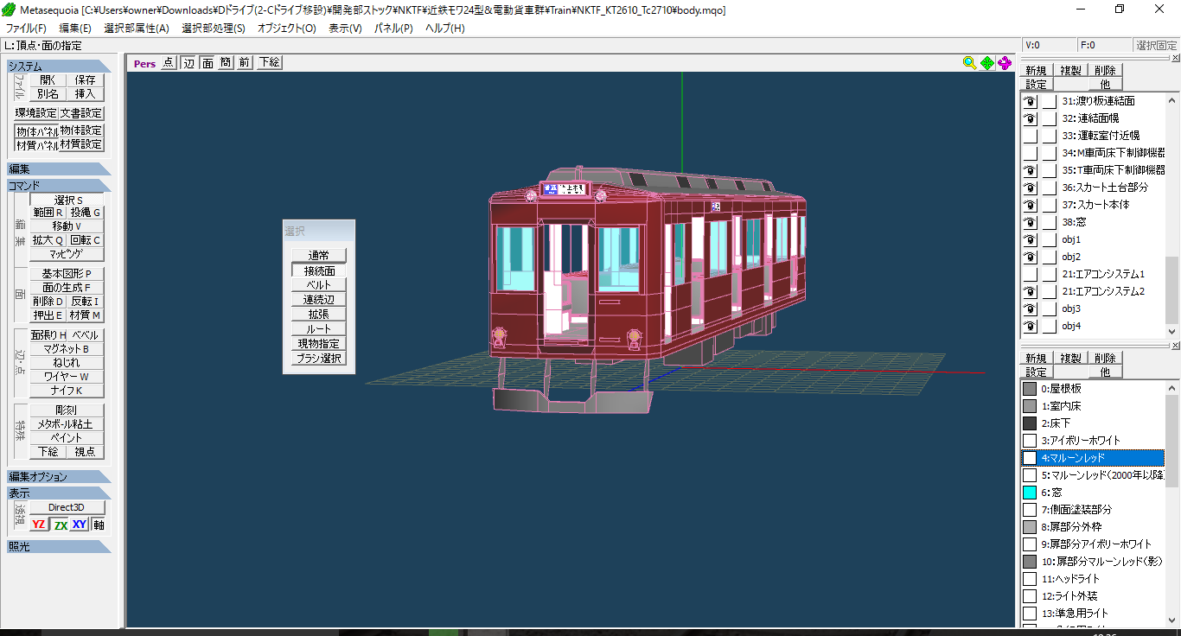
Task: Switch to the YZ view
Action: (x=38, y=525)
